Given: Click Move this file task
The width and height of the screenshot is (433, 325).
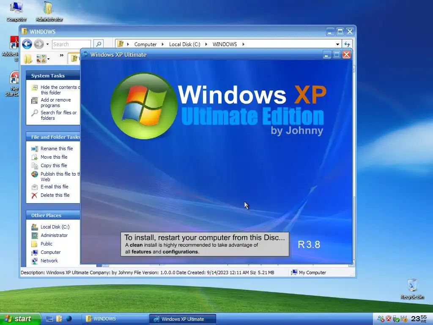Looking at the screenshot, I should coord(54,157).
